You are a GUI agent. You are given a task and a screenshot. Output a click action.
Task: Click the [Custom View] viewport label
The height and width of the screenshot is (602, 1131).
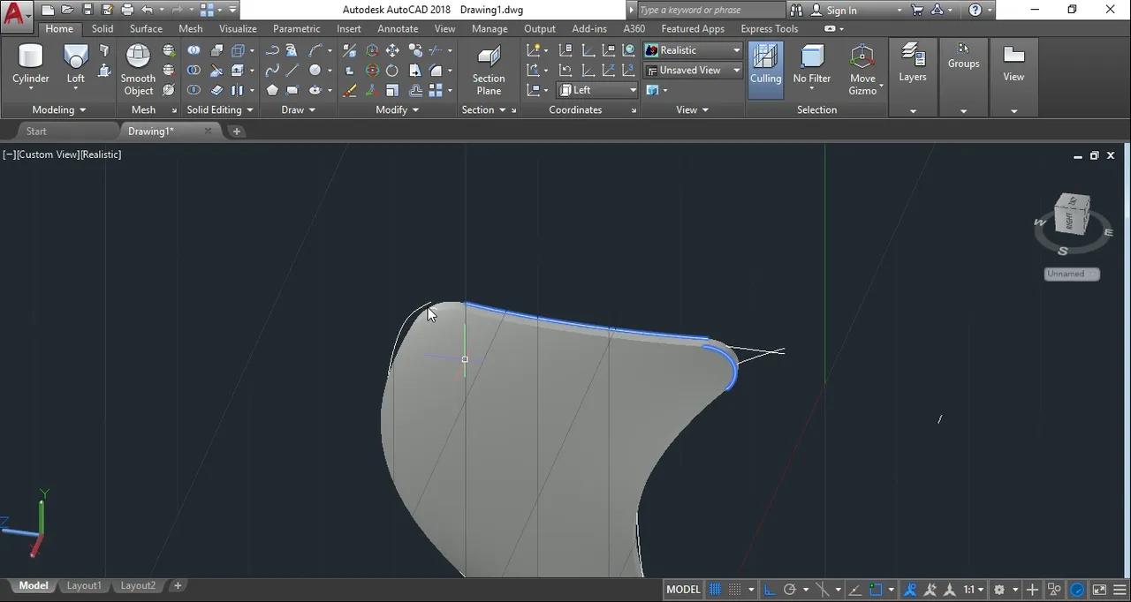pyautogui.click(x=48, y=154)
